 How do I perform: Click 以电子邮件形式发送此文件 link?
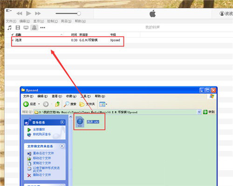click(x=46, y=169)
